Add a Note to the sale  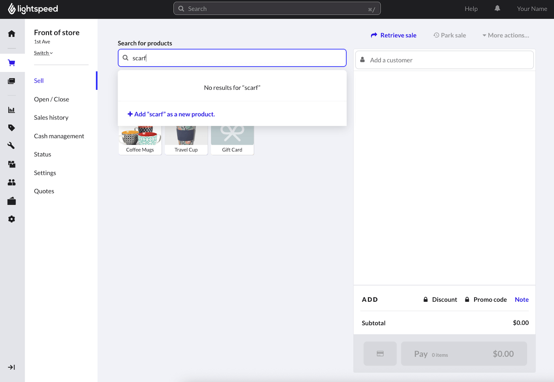tap(522, 300)
